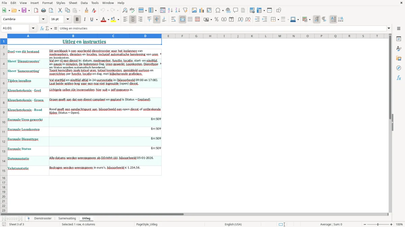Click Split Window icon
Image resolution: width=405 pixels, height=227 pixels.
(269, 10)
